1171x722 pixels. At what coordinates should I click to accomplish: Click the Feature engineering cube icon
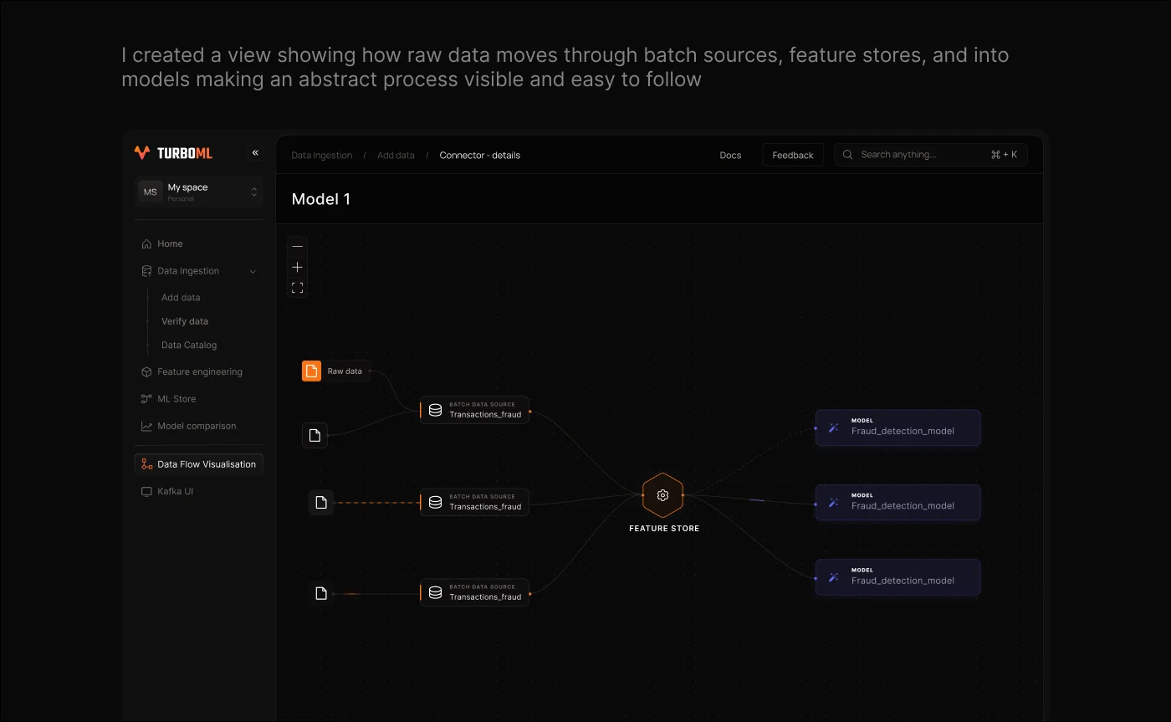coord(146,371)
